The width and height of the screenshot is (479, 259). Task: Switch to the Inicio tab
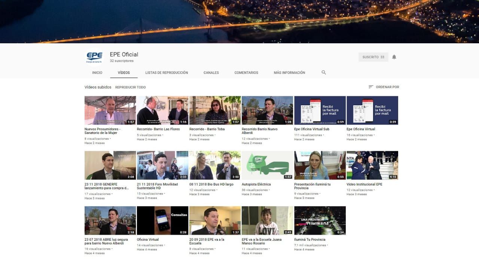[97, 73]
